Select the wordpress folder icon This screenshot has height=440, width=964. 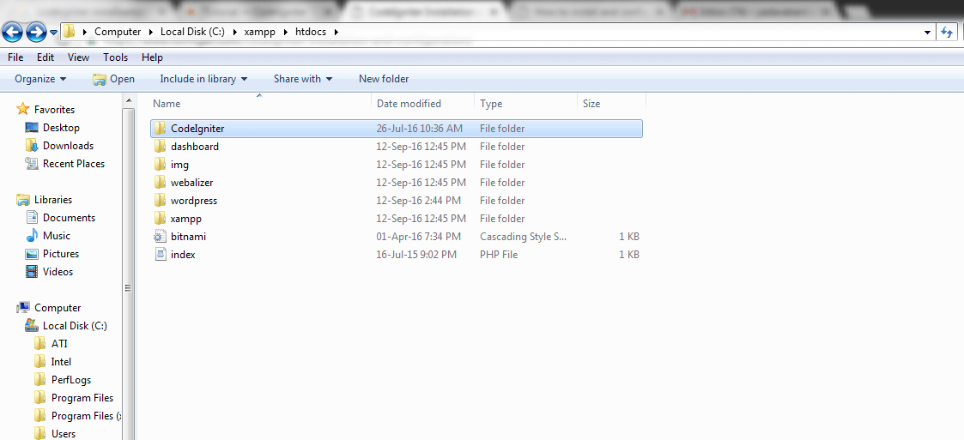(x=161, y=201)
